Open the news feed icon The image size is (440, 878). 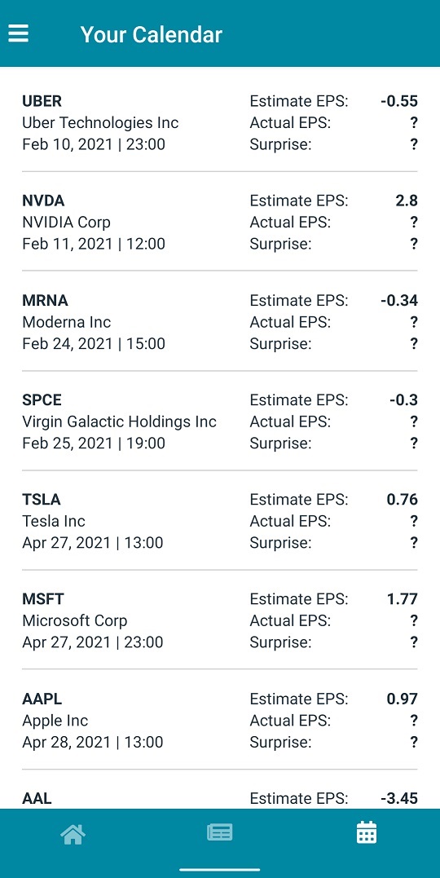(x=219, y=832)
